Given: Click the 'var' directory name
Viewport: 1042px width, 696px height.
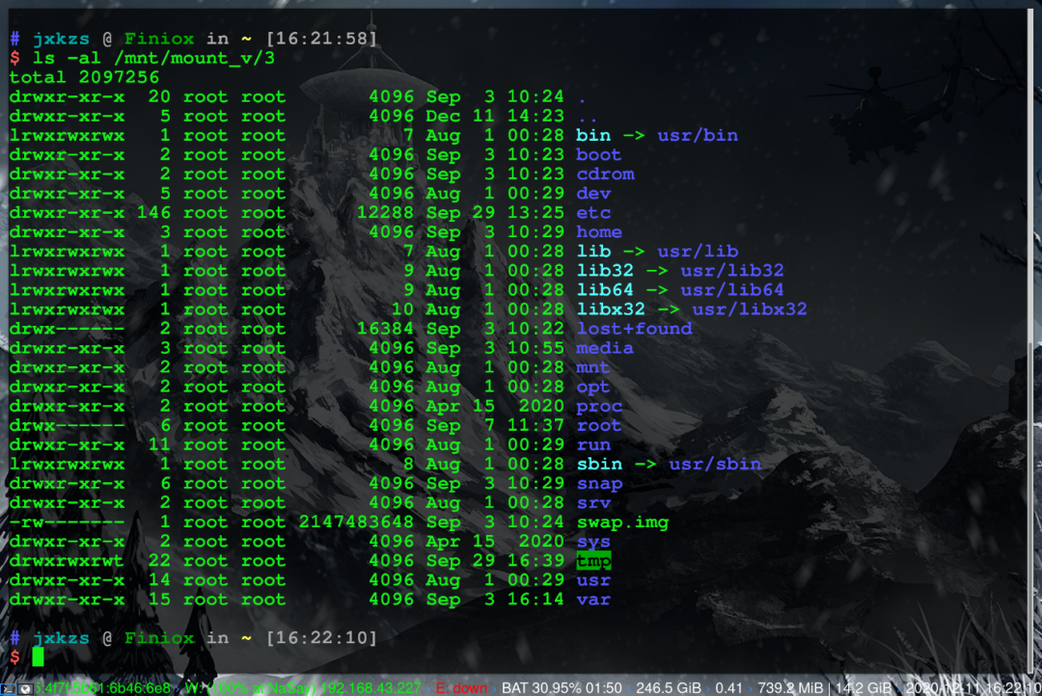Looking at the screenshot, I should click(592, 599).
